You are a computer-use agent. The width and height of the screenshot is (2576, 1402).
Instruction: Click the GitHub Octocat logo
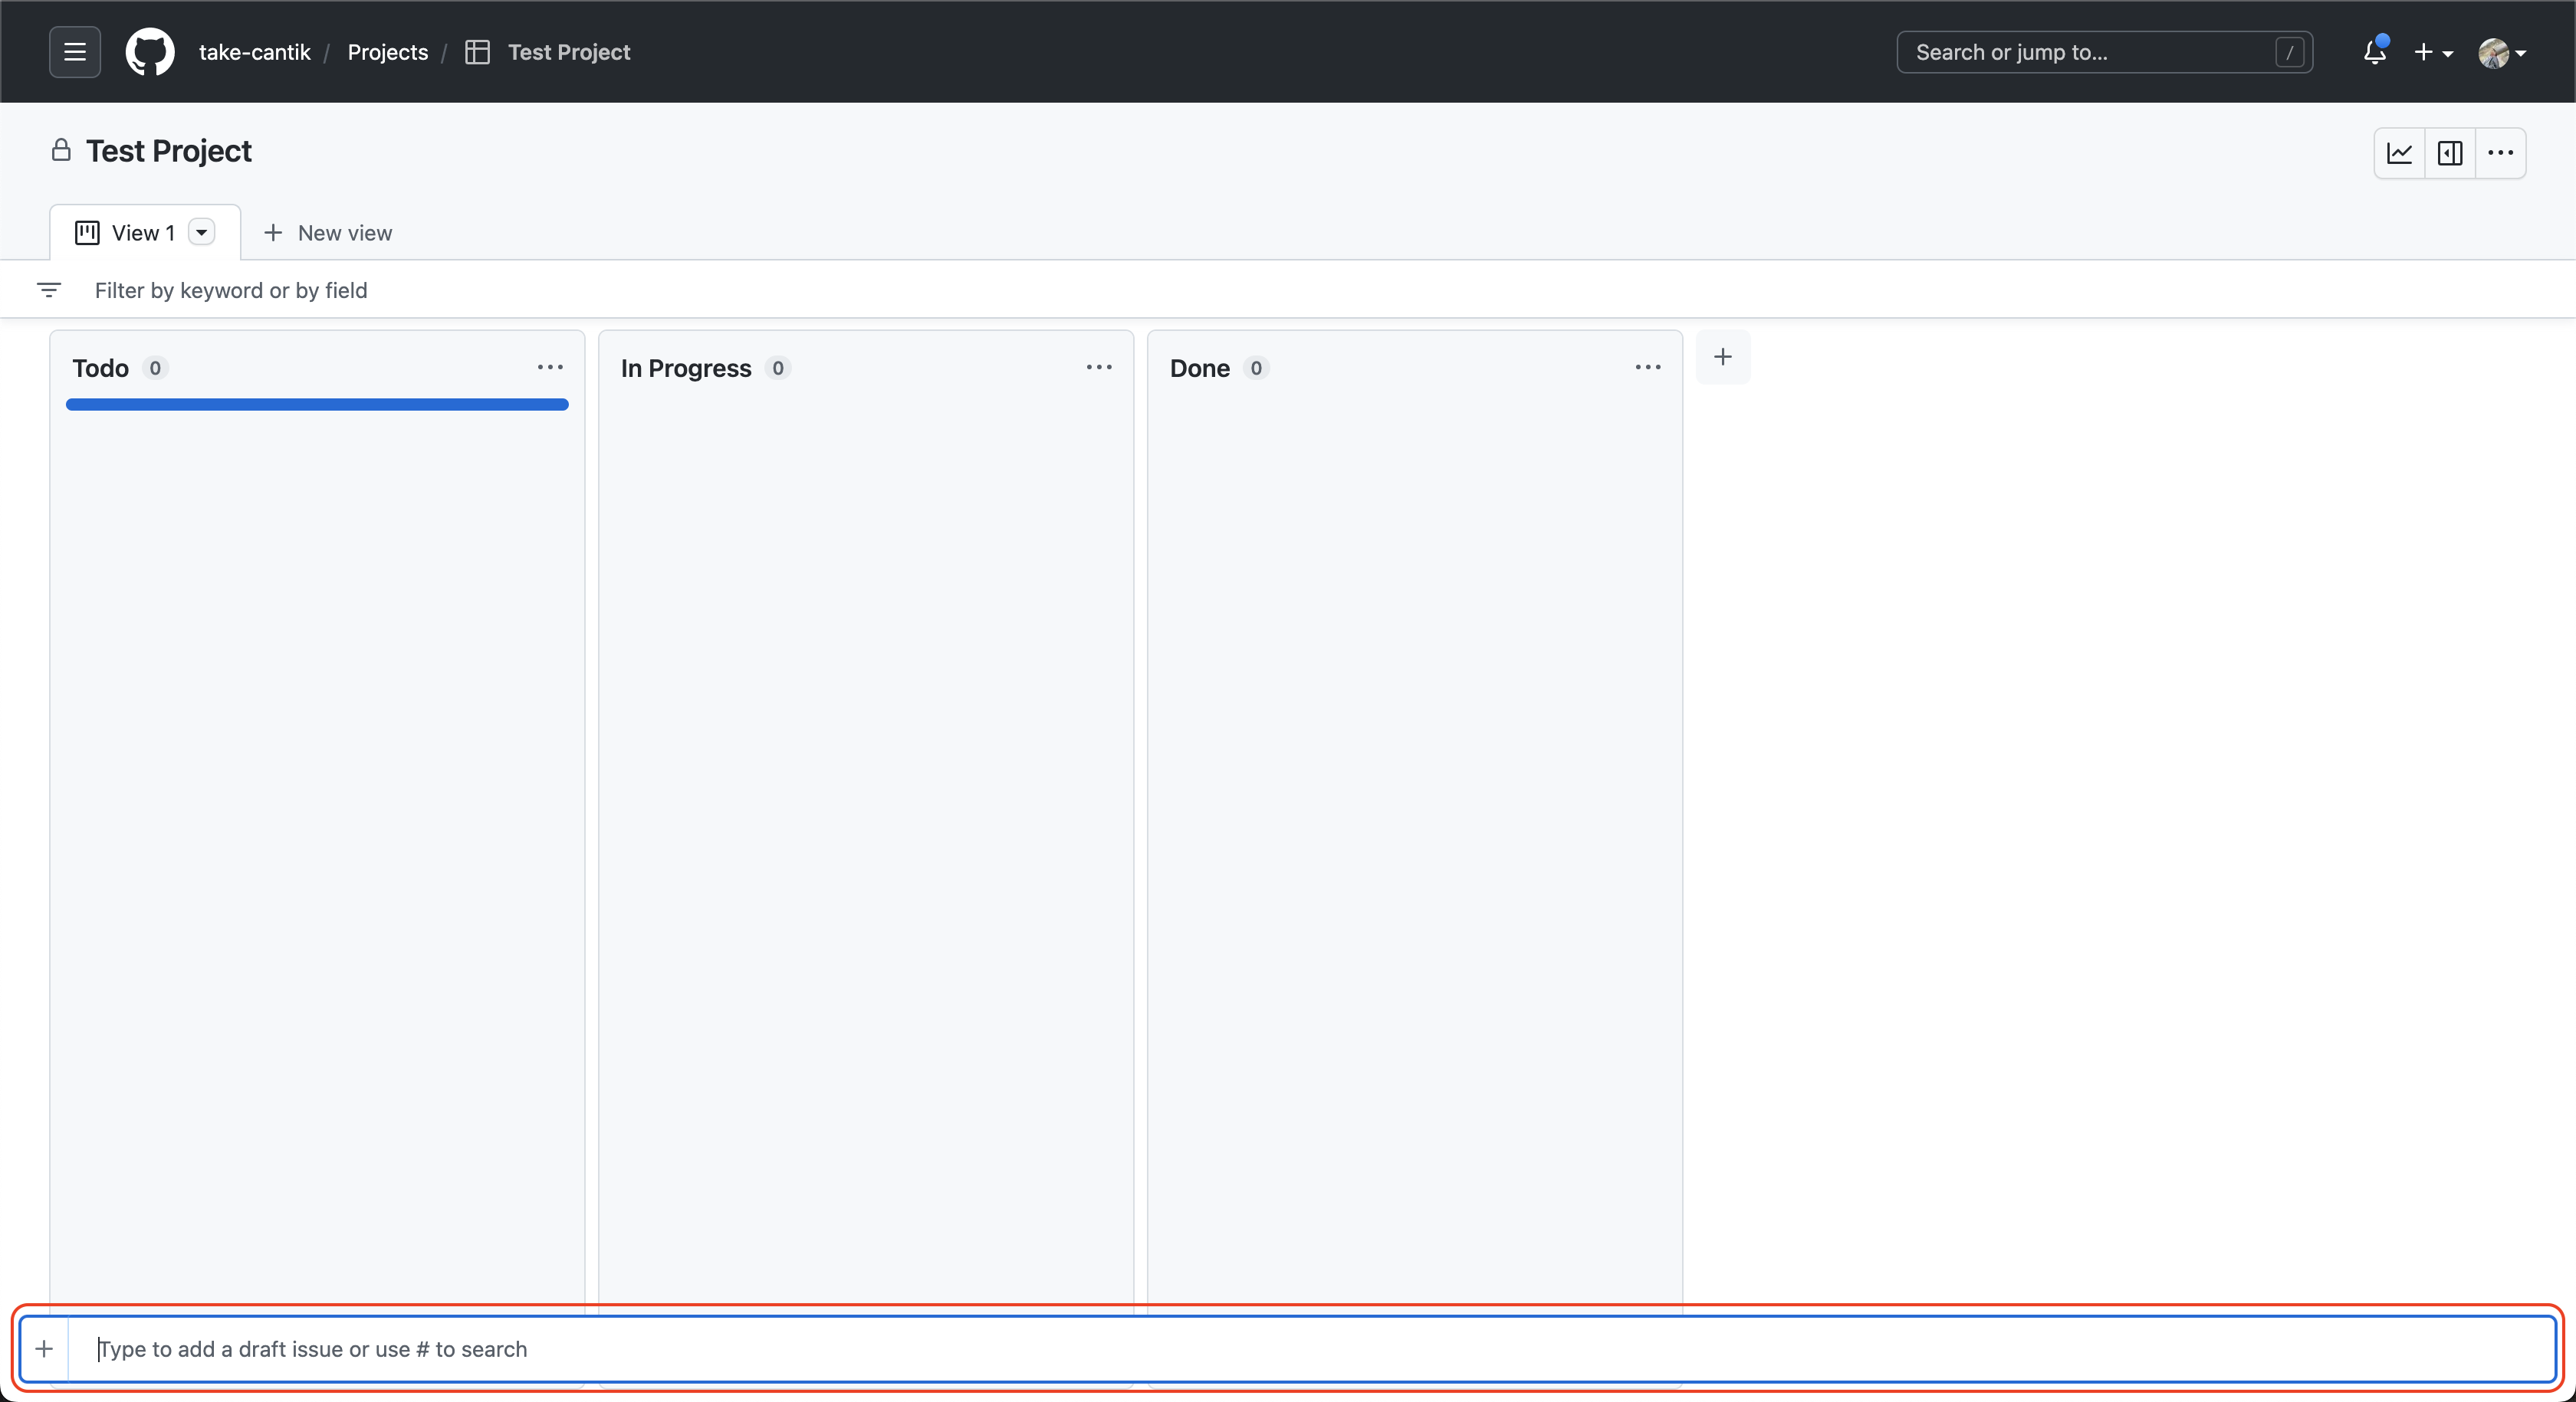150,52
